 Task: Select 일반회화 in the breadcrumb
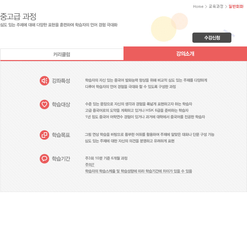click(x=236, y=6)
